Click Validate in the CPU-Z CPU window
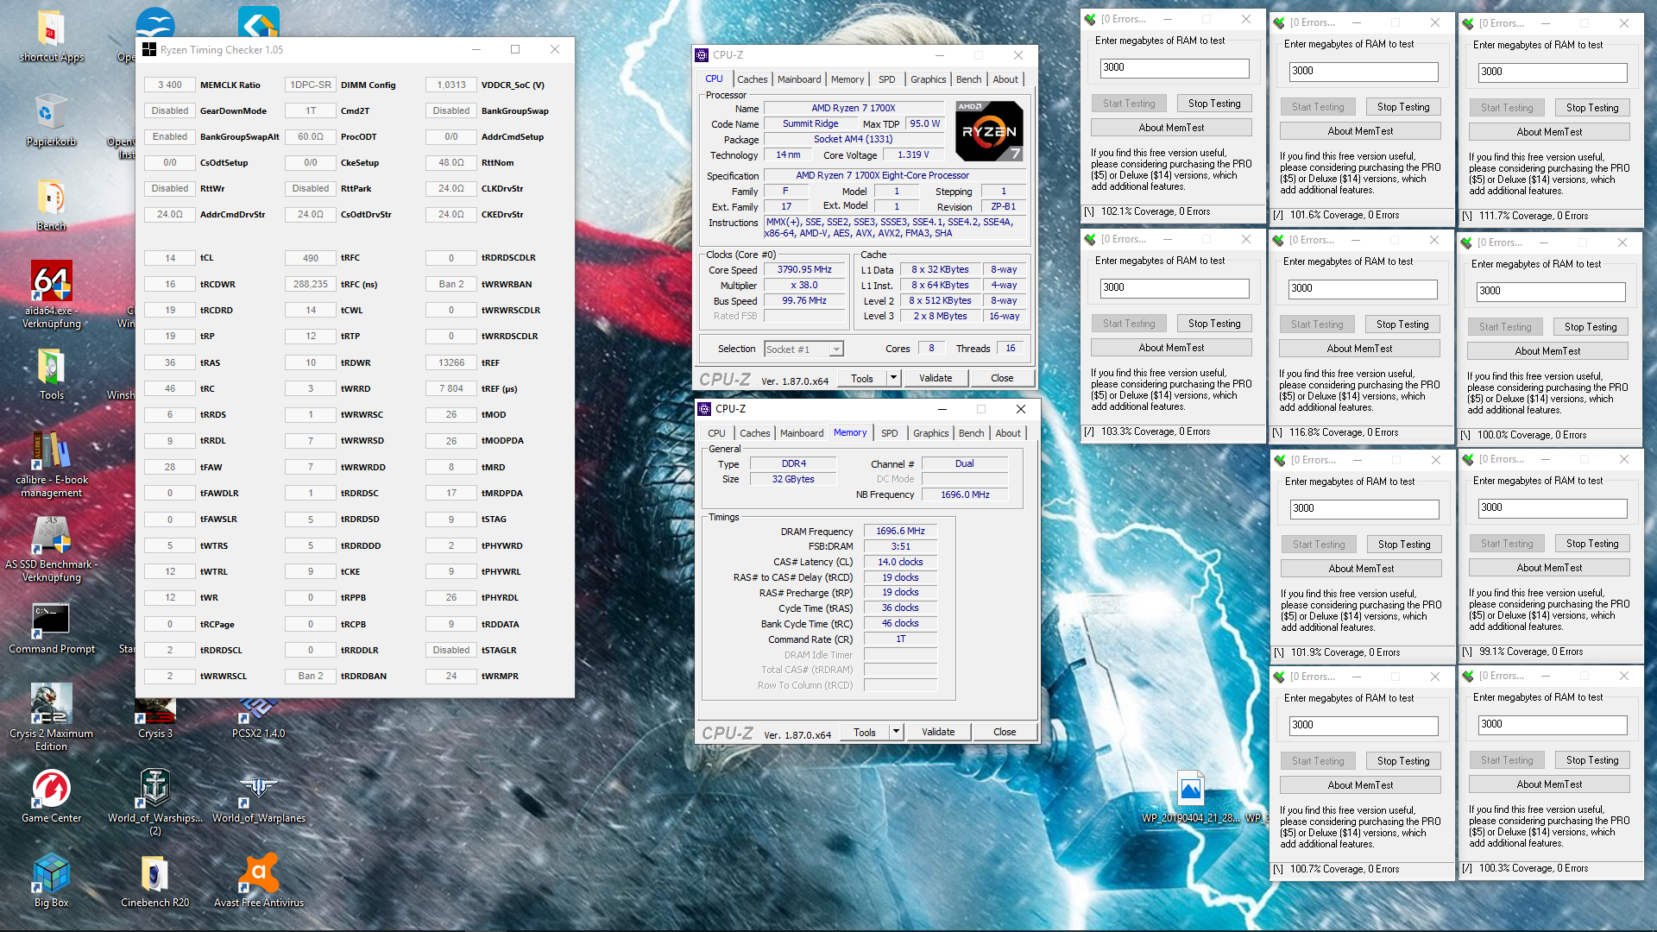Image resolution: width=1657 pixels, height=932 pixels. click(x=936, y=378)
